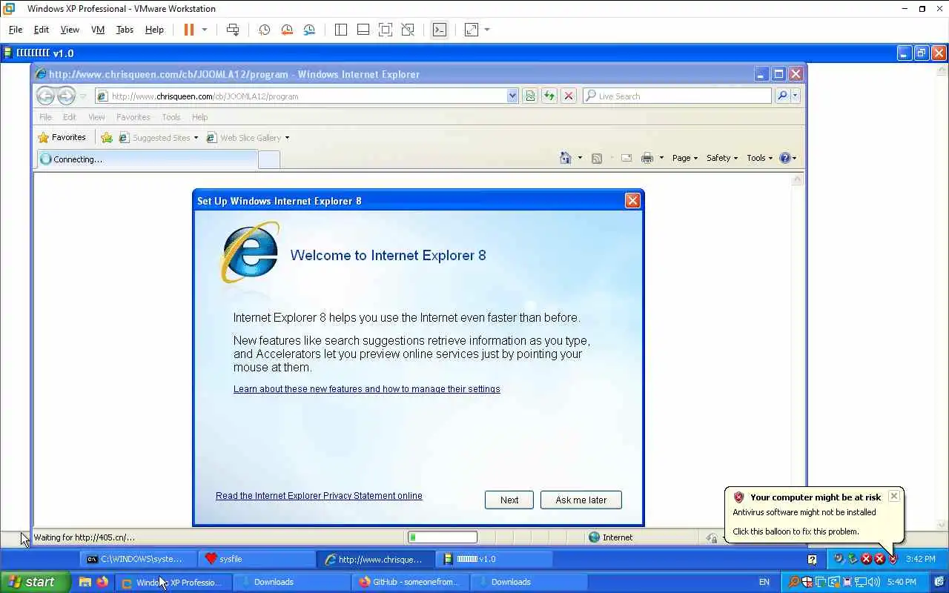Switch to sysfile in XP taskbar

tap(257, 559)
